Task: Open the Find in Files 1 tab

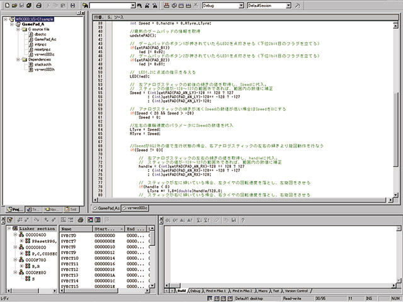Action: pos(215,291)
